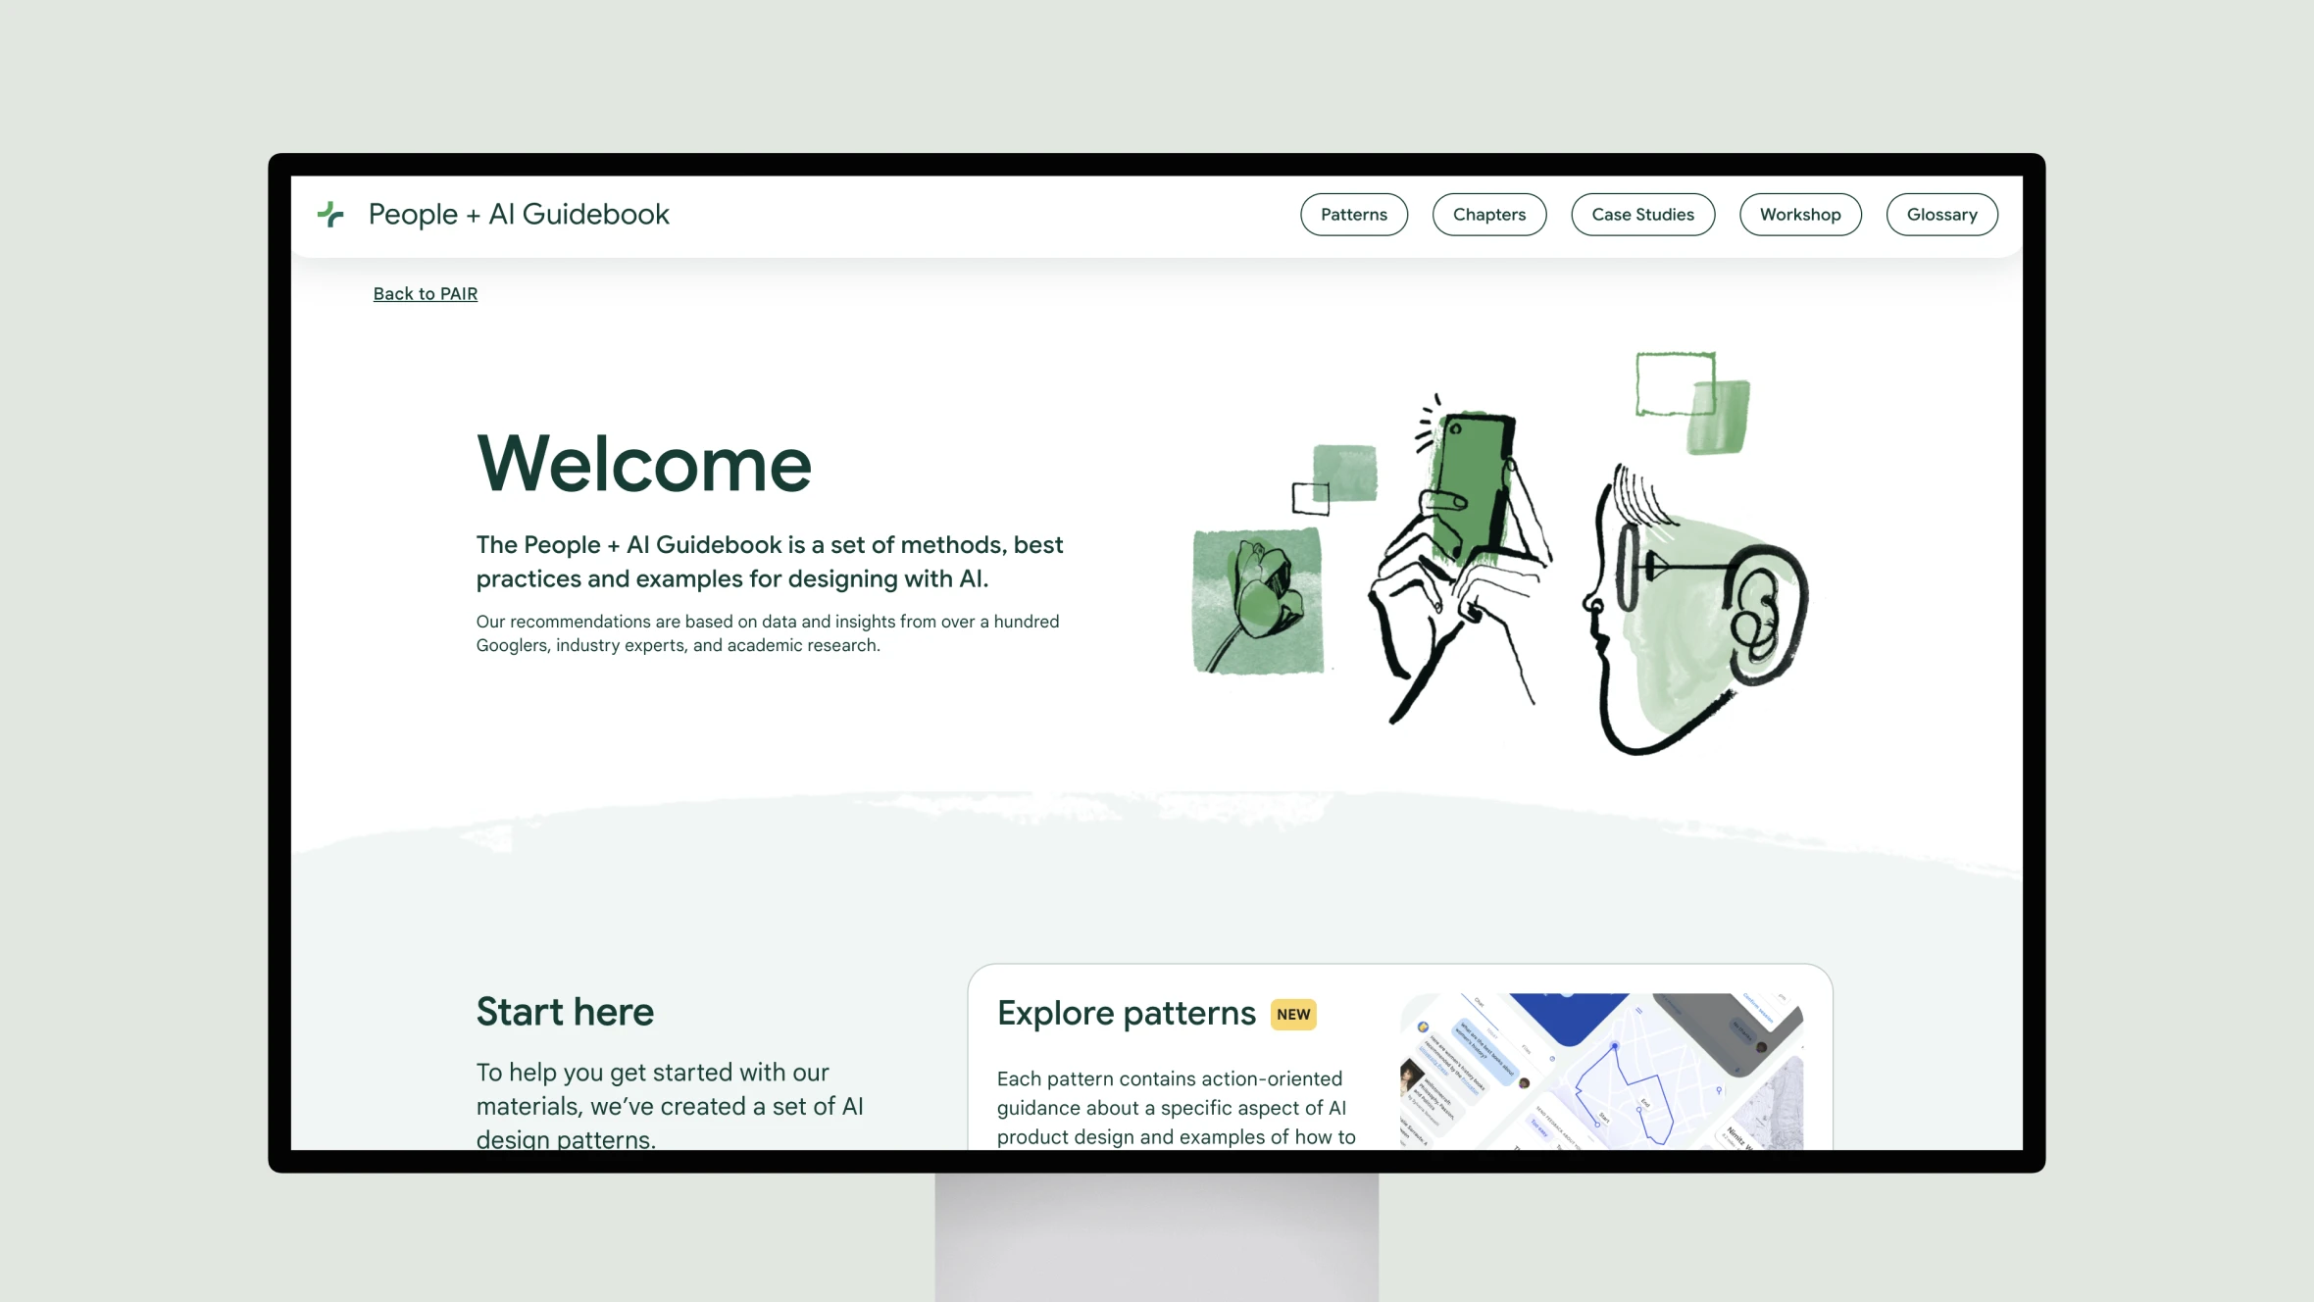The width and height of the screenshot is (2314, 1302).
Task: Click the NEW badge icon on Explore patterns
Action: 1290,1016
